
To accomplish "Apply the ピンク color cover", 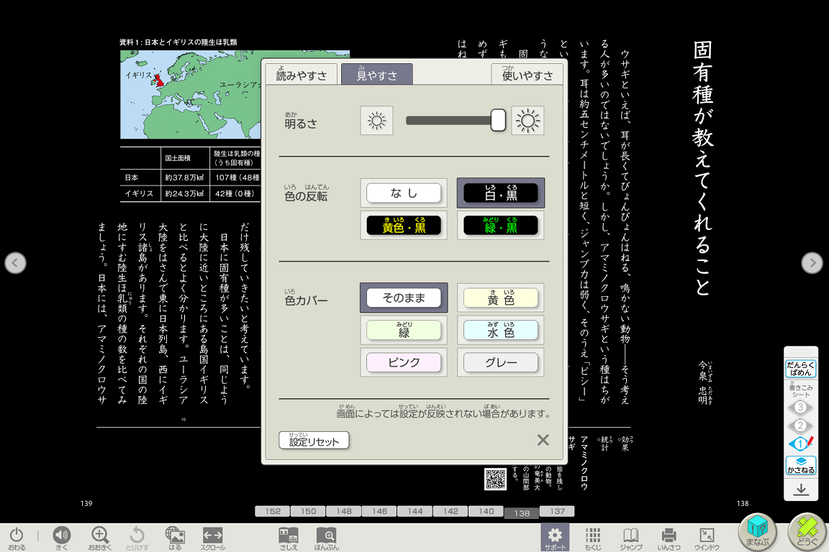I will point(404,362).
